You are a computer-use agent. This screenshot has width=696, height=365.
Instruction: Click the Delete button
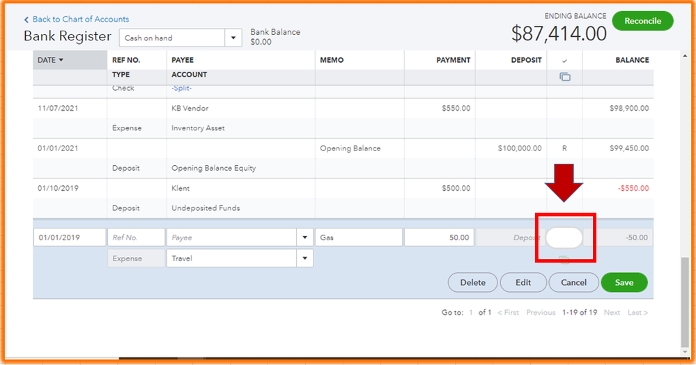pyautogui.click(x=473, y=282)
